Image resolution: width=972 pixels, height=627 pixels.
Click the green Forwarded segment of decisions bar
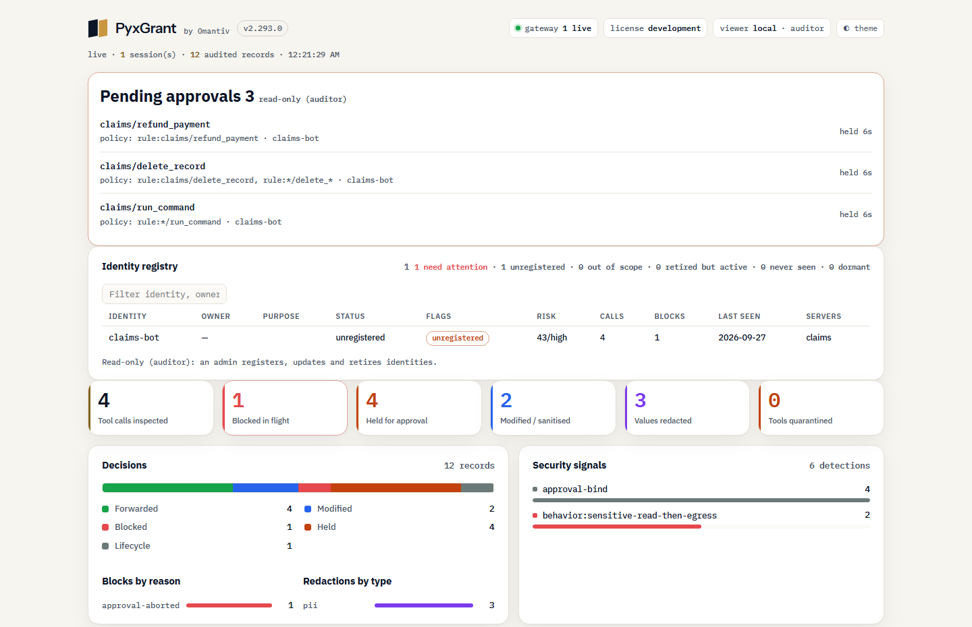tap(167, 487)
